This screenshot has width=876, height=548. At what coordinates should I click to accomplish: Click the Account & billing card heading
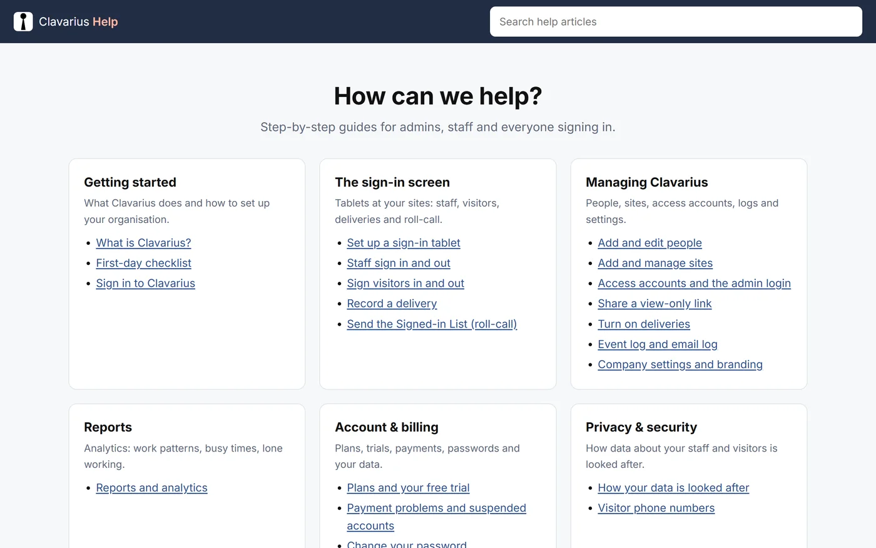pos(387,427)
